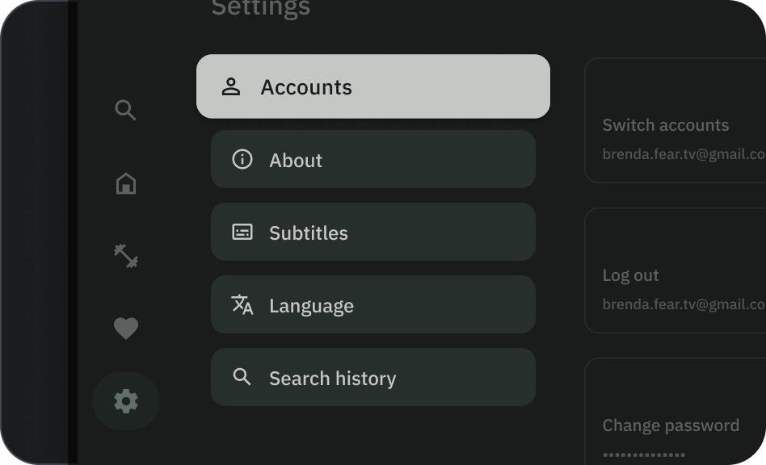Open the dumbbell workouts icon in sidebar

click(x=126, y=256)
